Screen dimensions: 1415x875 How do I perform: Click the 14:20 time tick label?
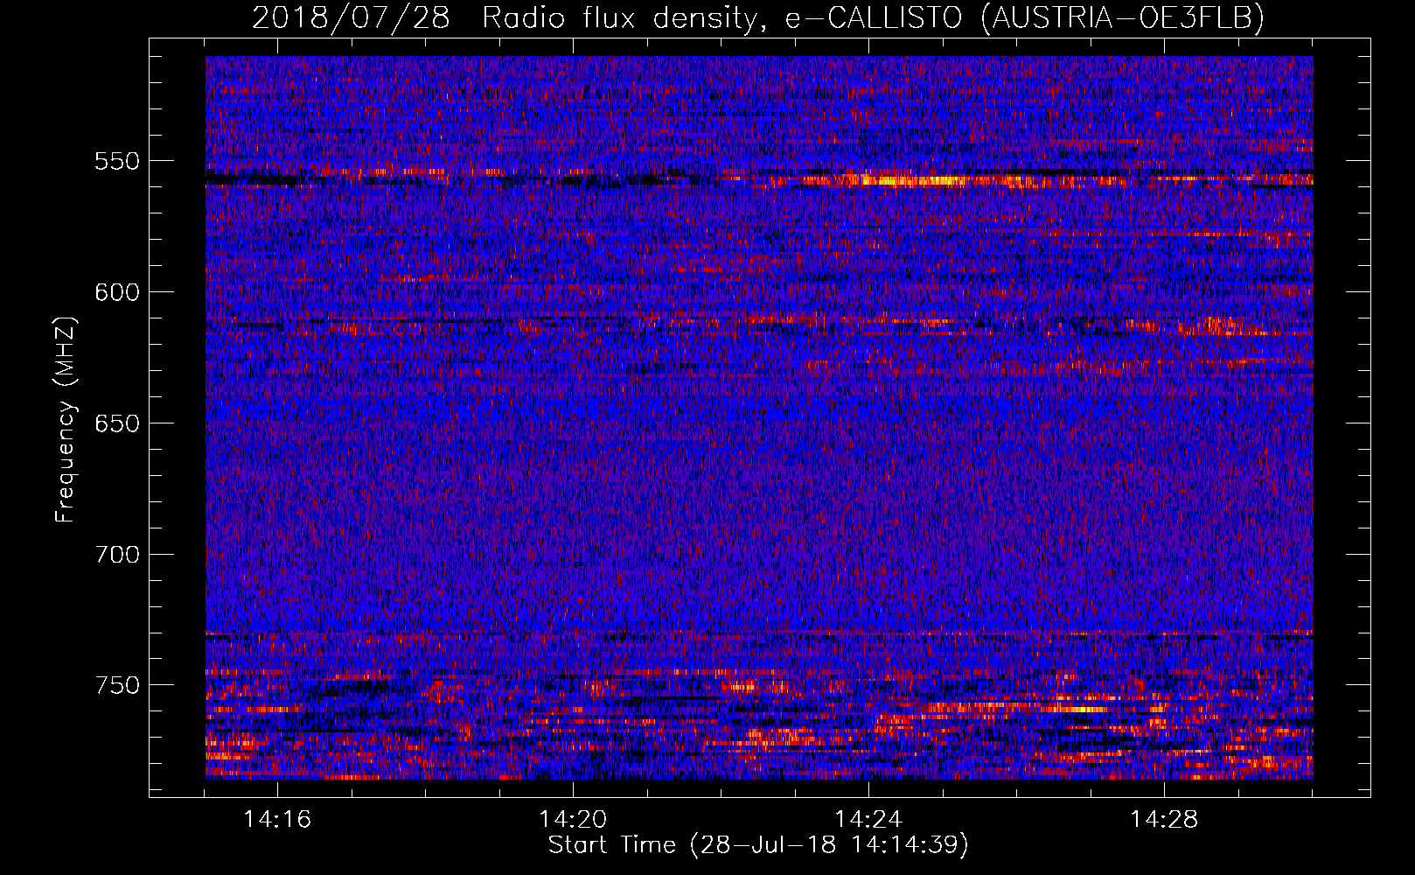(573, 820)
